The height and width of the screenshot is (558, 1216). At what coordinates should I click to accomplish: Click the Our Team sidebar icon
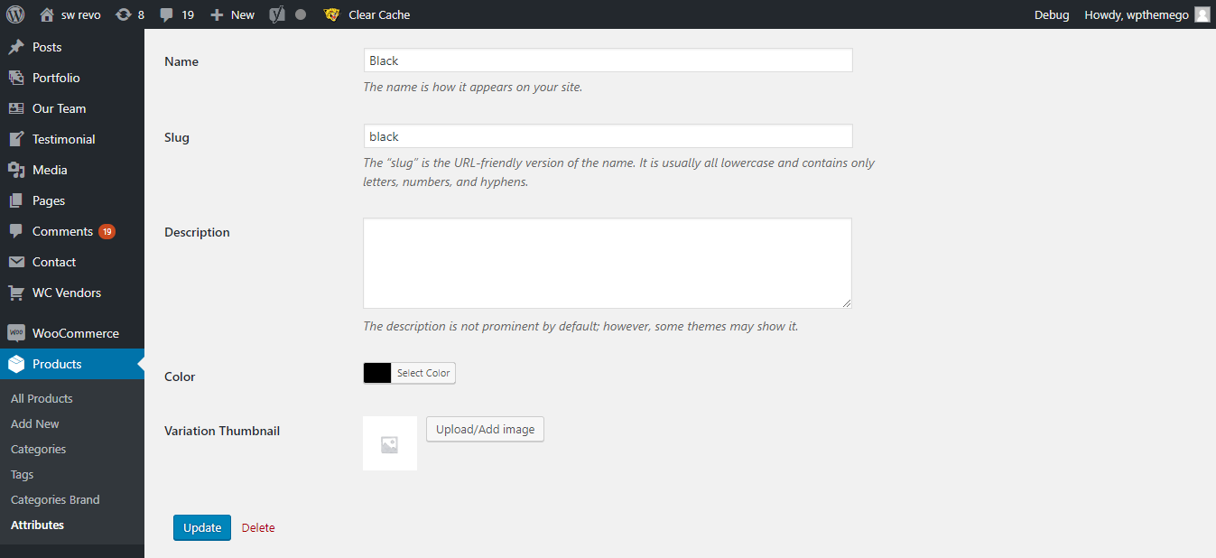(x=16, y=108)
